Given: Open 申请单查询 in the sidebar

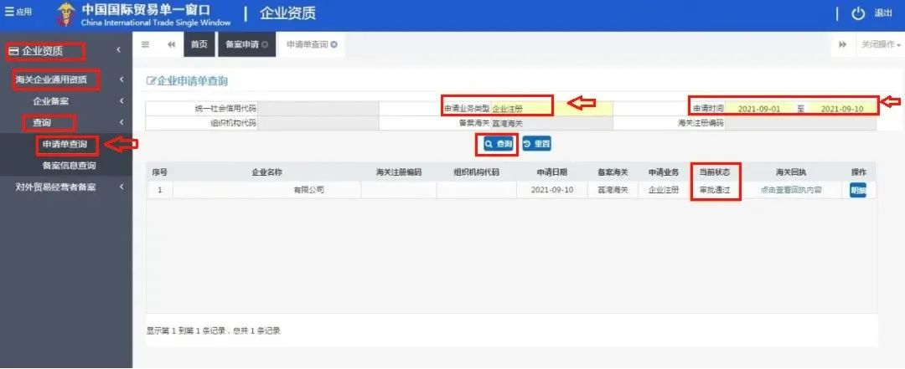Looking at the screenshot, I should [66, 144].
